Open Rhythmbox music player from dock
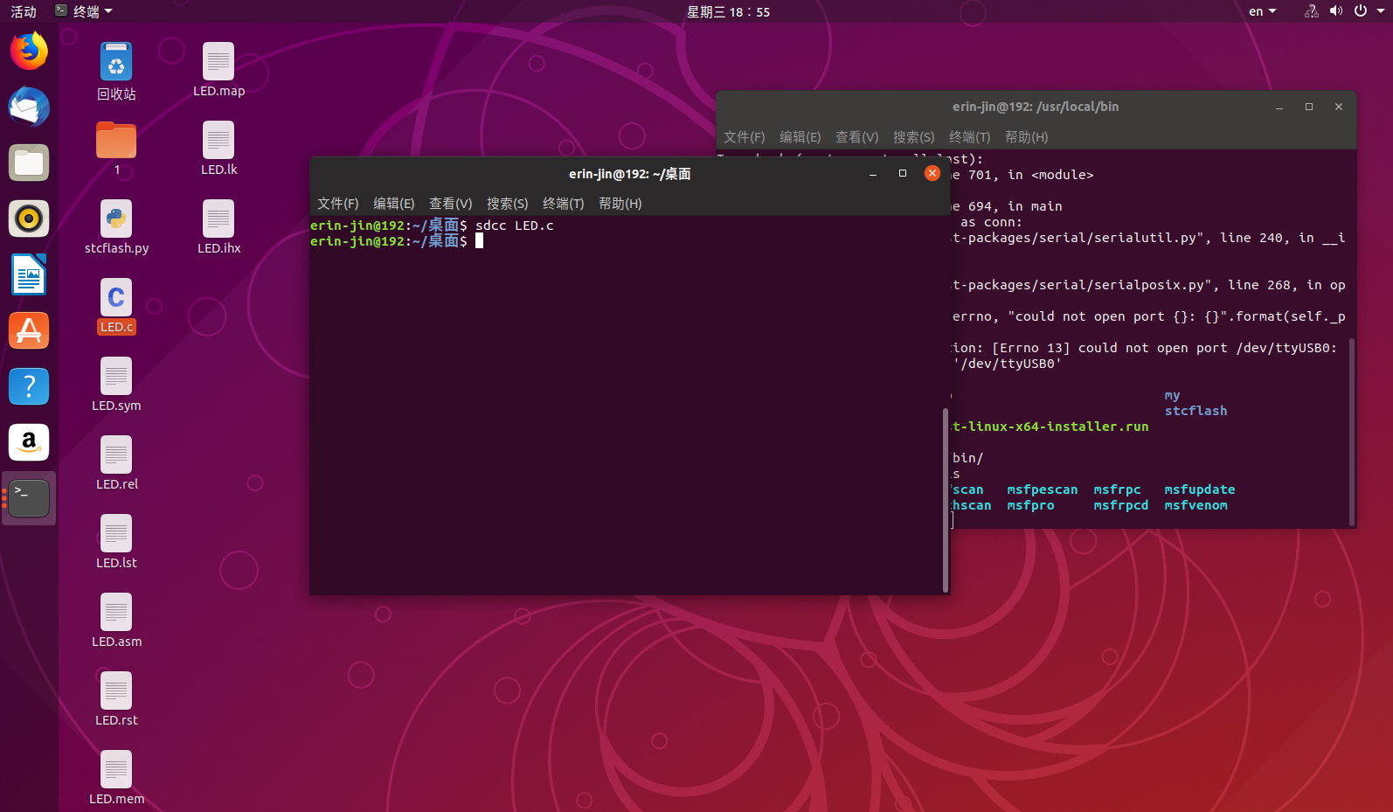 pyautogui.click(x=29, y=219)
